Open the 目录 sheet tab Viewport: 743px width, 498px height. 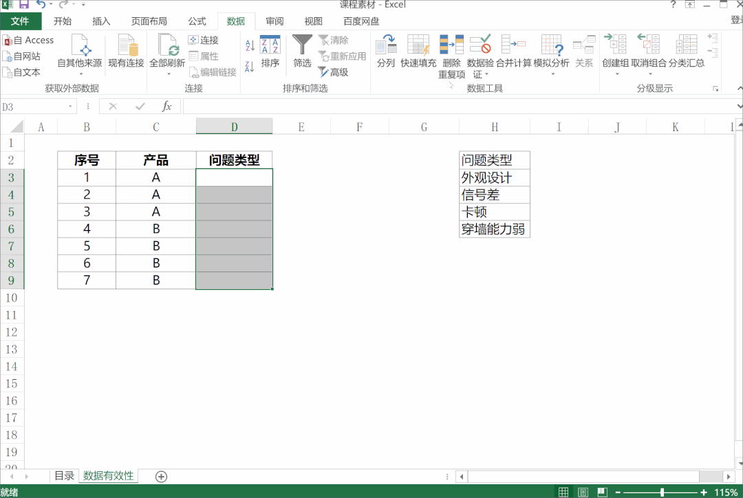point(64,476)
